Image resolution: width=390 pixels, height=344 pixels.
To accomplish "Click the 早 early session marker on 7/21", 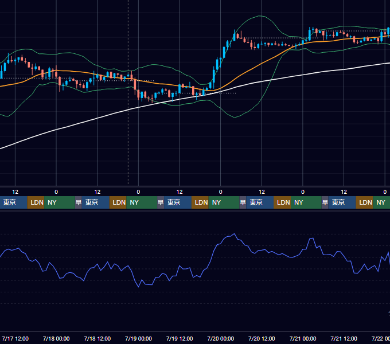I will [x=325, y=202].
